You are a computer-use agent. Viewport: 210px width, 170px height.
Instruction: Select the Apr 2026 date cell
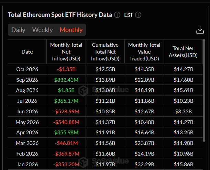27,132
